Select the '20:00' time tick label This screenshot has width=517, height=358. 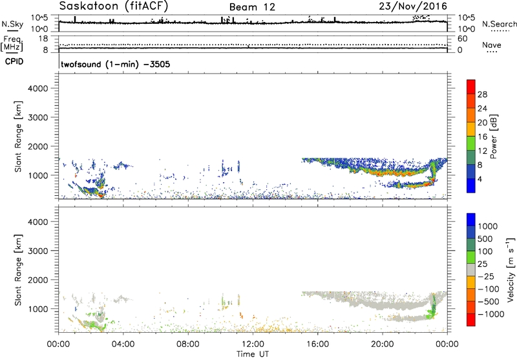click(383, 344)
